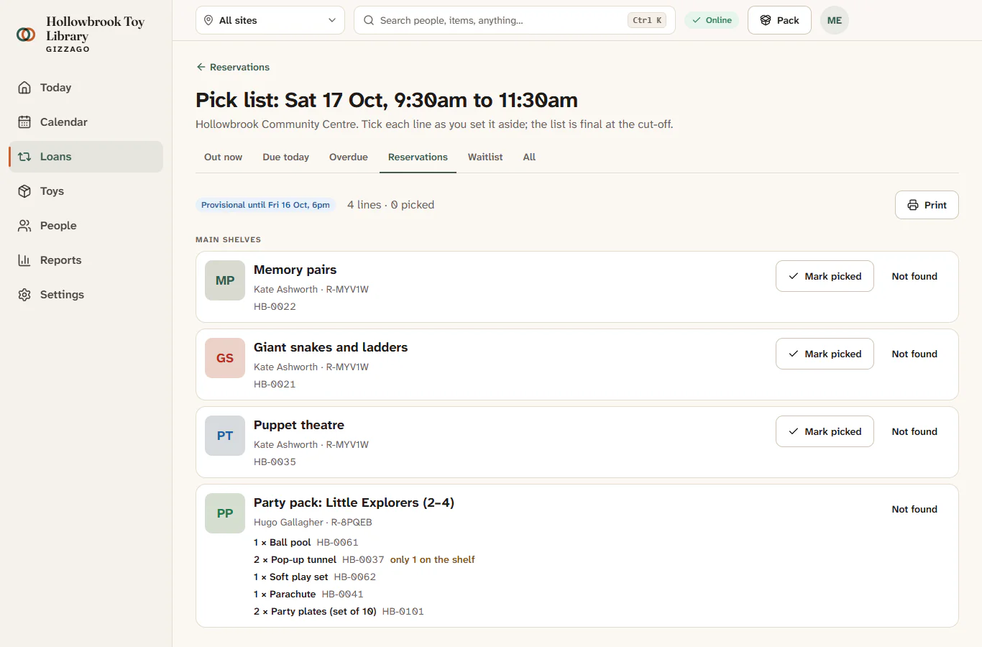The height and width of the screenshot is (647, 982).
Task: Switch to the Overdue tab
Action: click(349, 157)
